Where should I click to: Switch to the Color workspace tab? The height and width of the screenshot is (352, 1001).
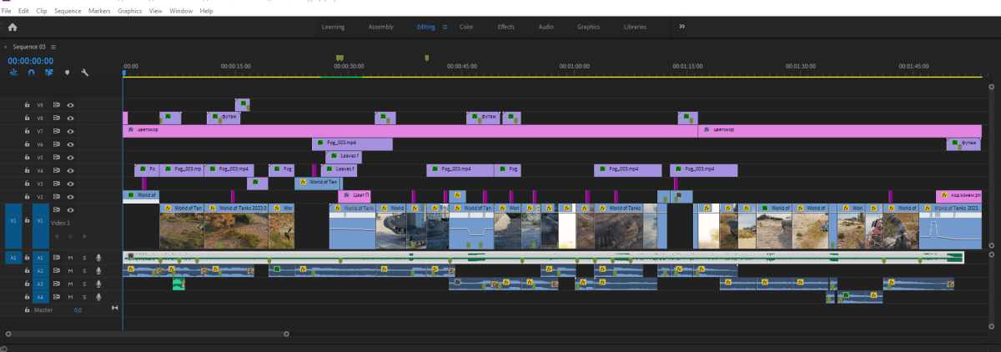click(x=466, y=27)
